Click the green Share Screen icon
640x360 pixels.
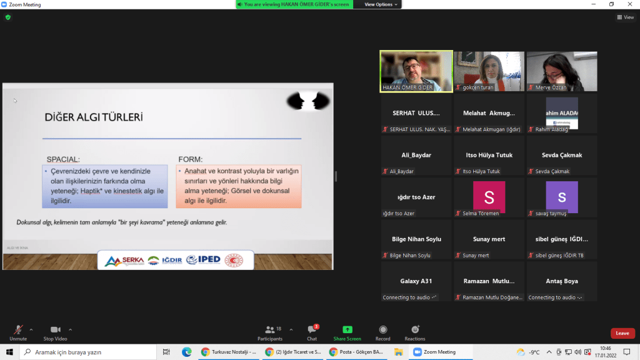[347, 330]
